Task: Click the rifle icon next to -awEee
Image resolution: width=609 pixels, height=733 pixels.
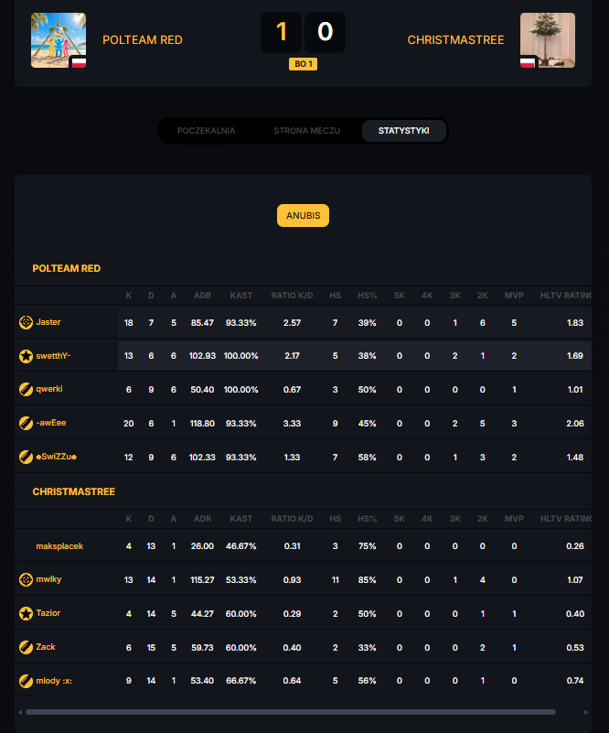Action: [x=26, y=423]
